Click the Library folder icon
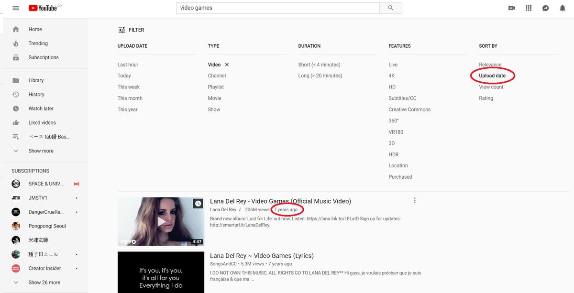 (x=16, y=80)
